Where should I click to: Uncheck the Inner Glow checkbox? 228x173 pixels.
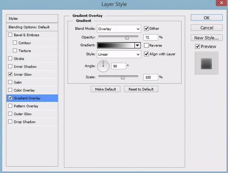10,74
